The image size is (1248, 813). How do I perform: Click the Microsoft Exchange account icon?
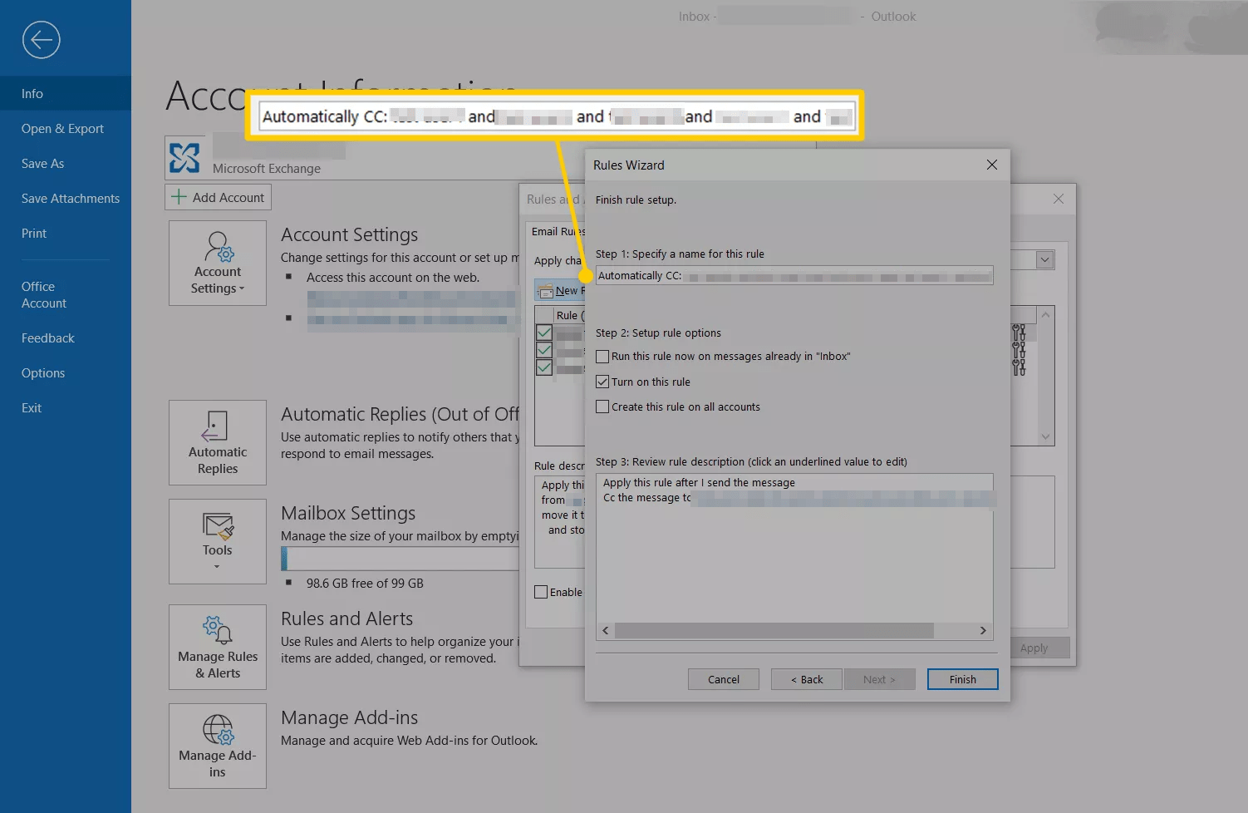coord(184,157)
